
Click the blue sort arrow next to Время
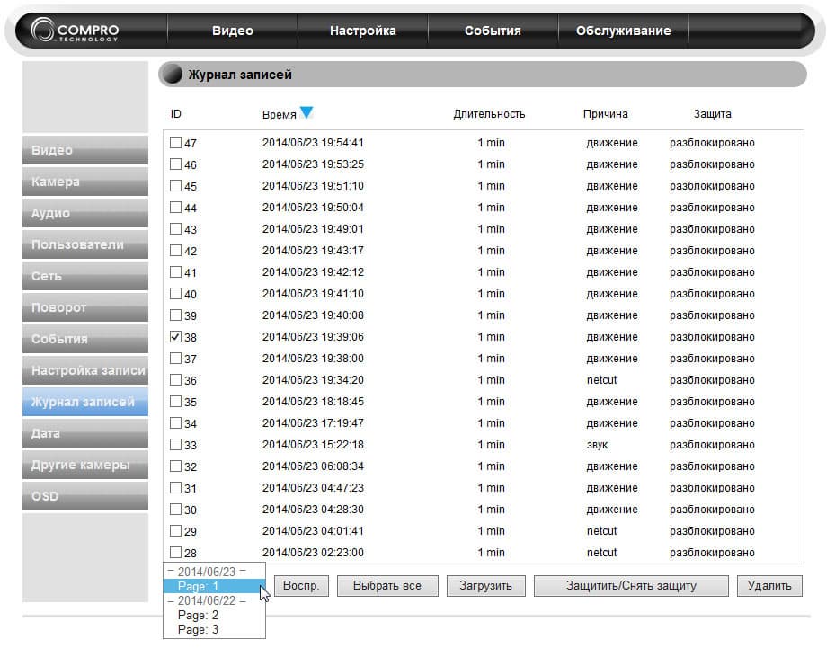click(306, 113)
